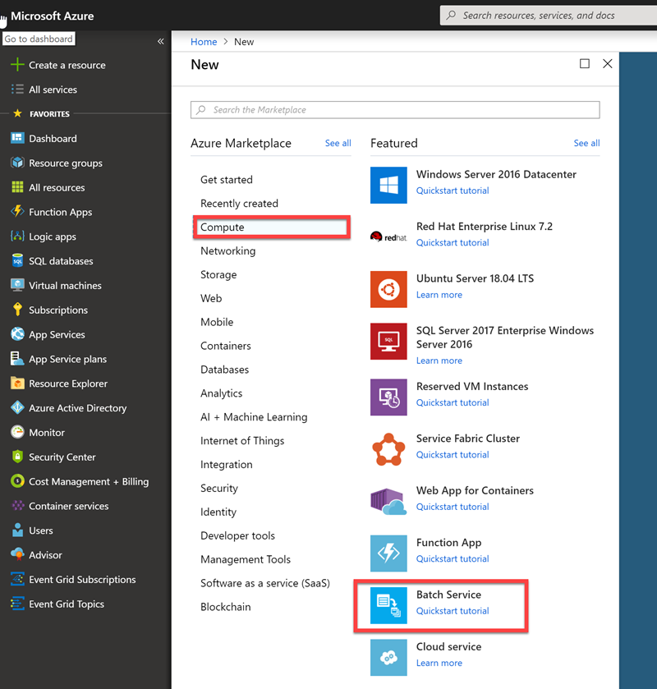The height and width of the screenshot is (689, 657).
Task: Click the Analytics category
Action: [221, 393]
